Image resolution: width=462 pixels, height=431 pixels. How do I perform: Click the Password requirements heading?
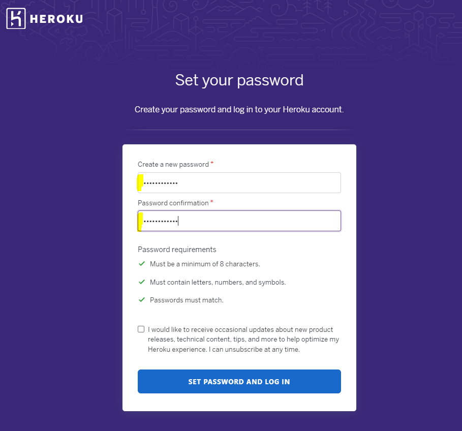177,250
